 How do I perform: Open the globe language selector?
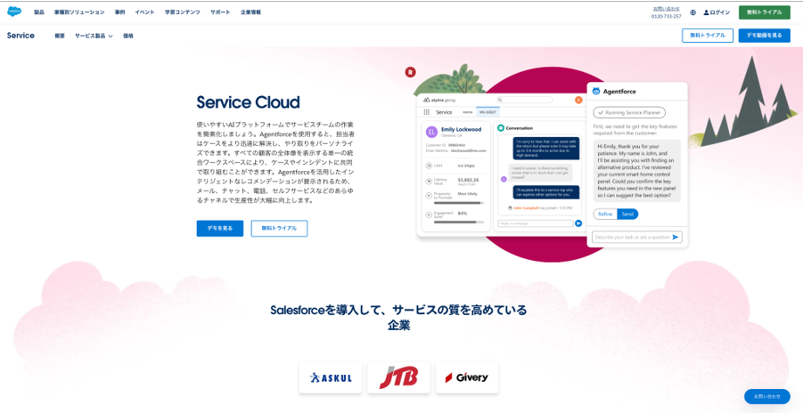692,12
